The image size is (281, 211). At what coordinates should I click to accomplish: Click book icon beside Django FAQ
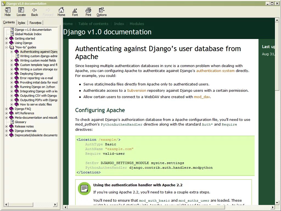(x=12, y=109)
